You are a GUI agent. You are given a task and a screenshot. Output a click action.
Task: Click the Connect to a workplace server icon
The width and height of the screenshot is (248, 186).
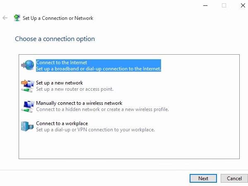pyautogui.click(x=27, y=126)
